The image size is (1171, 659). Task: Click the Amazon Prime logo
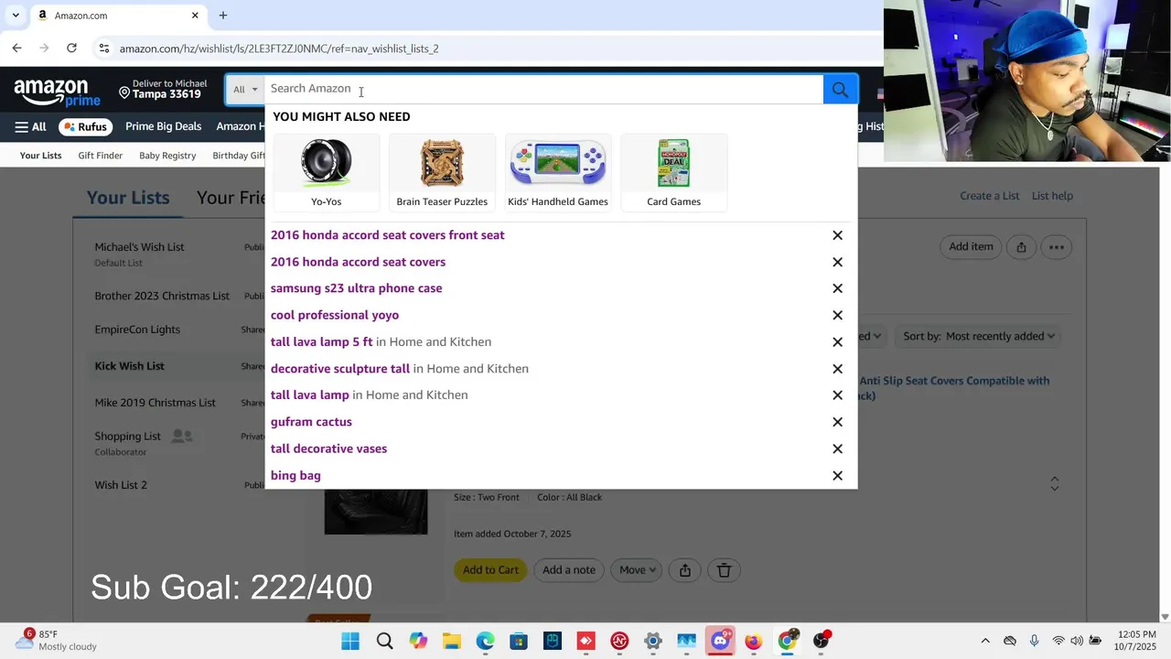coord(57,92)
